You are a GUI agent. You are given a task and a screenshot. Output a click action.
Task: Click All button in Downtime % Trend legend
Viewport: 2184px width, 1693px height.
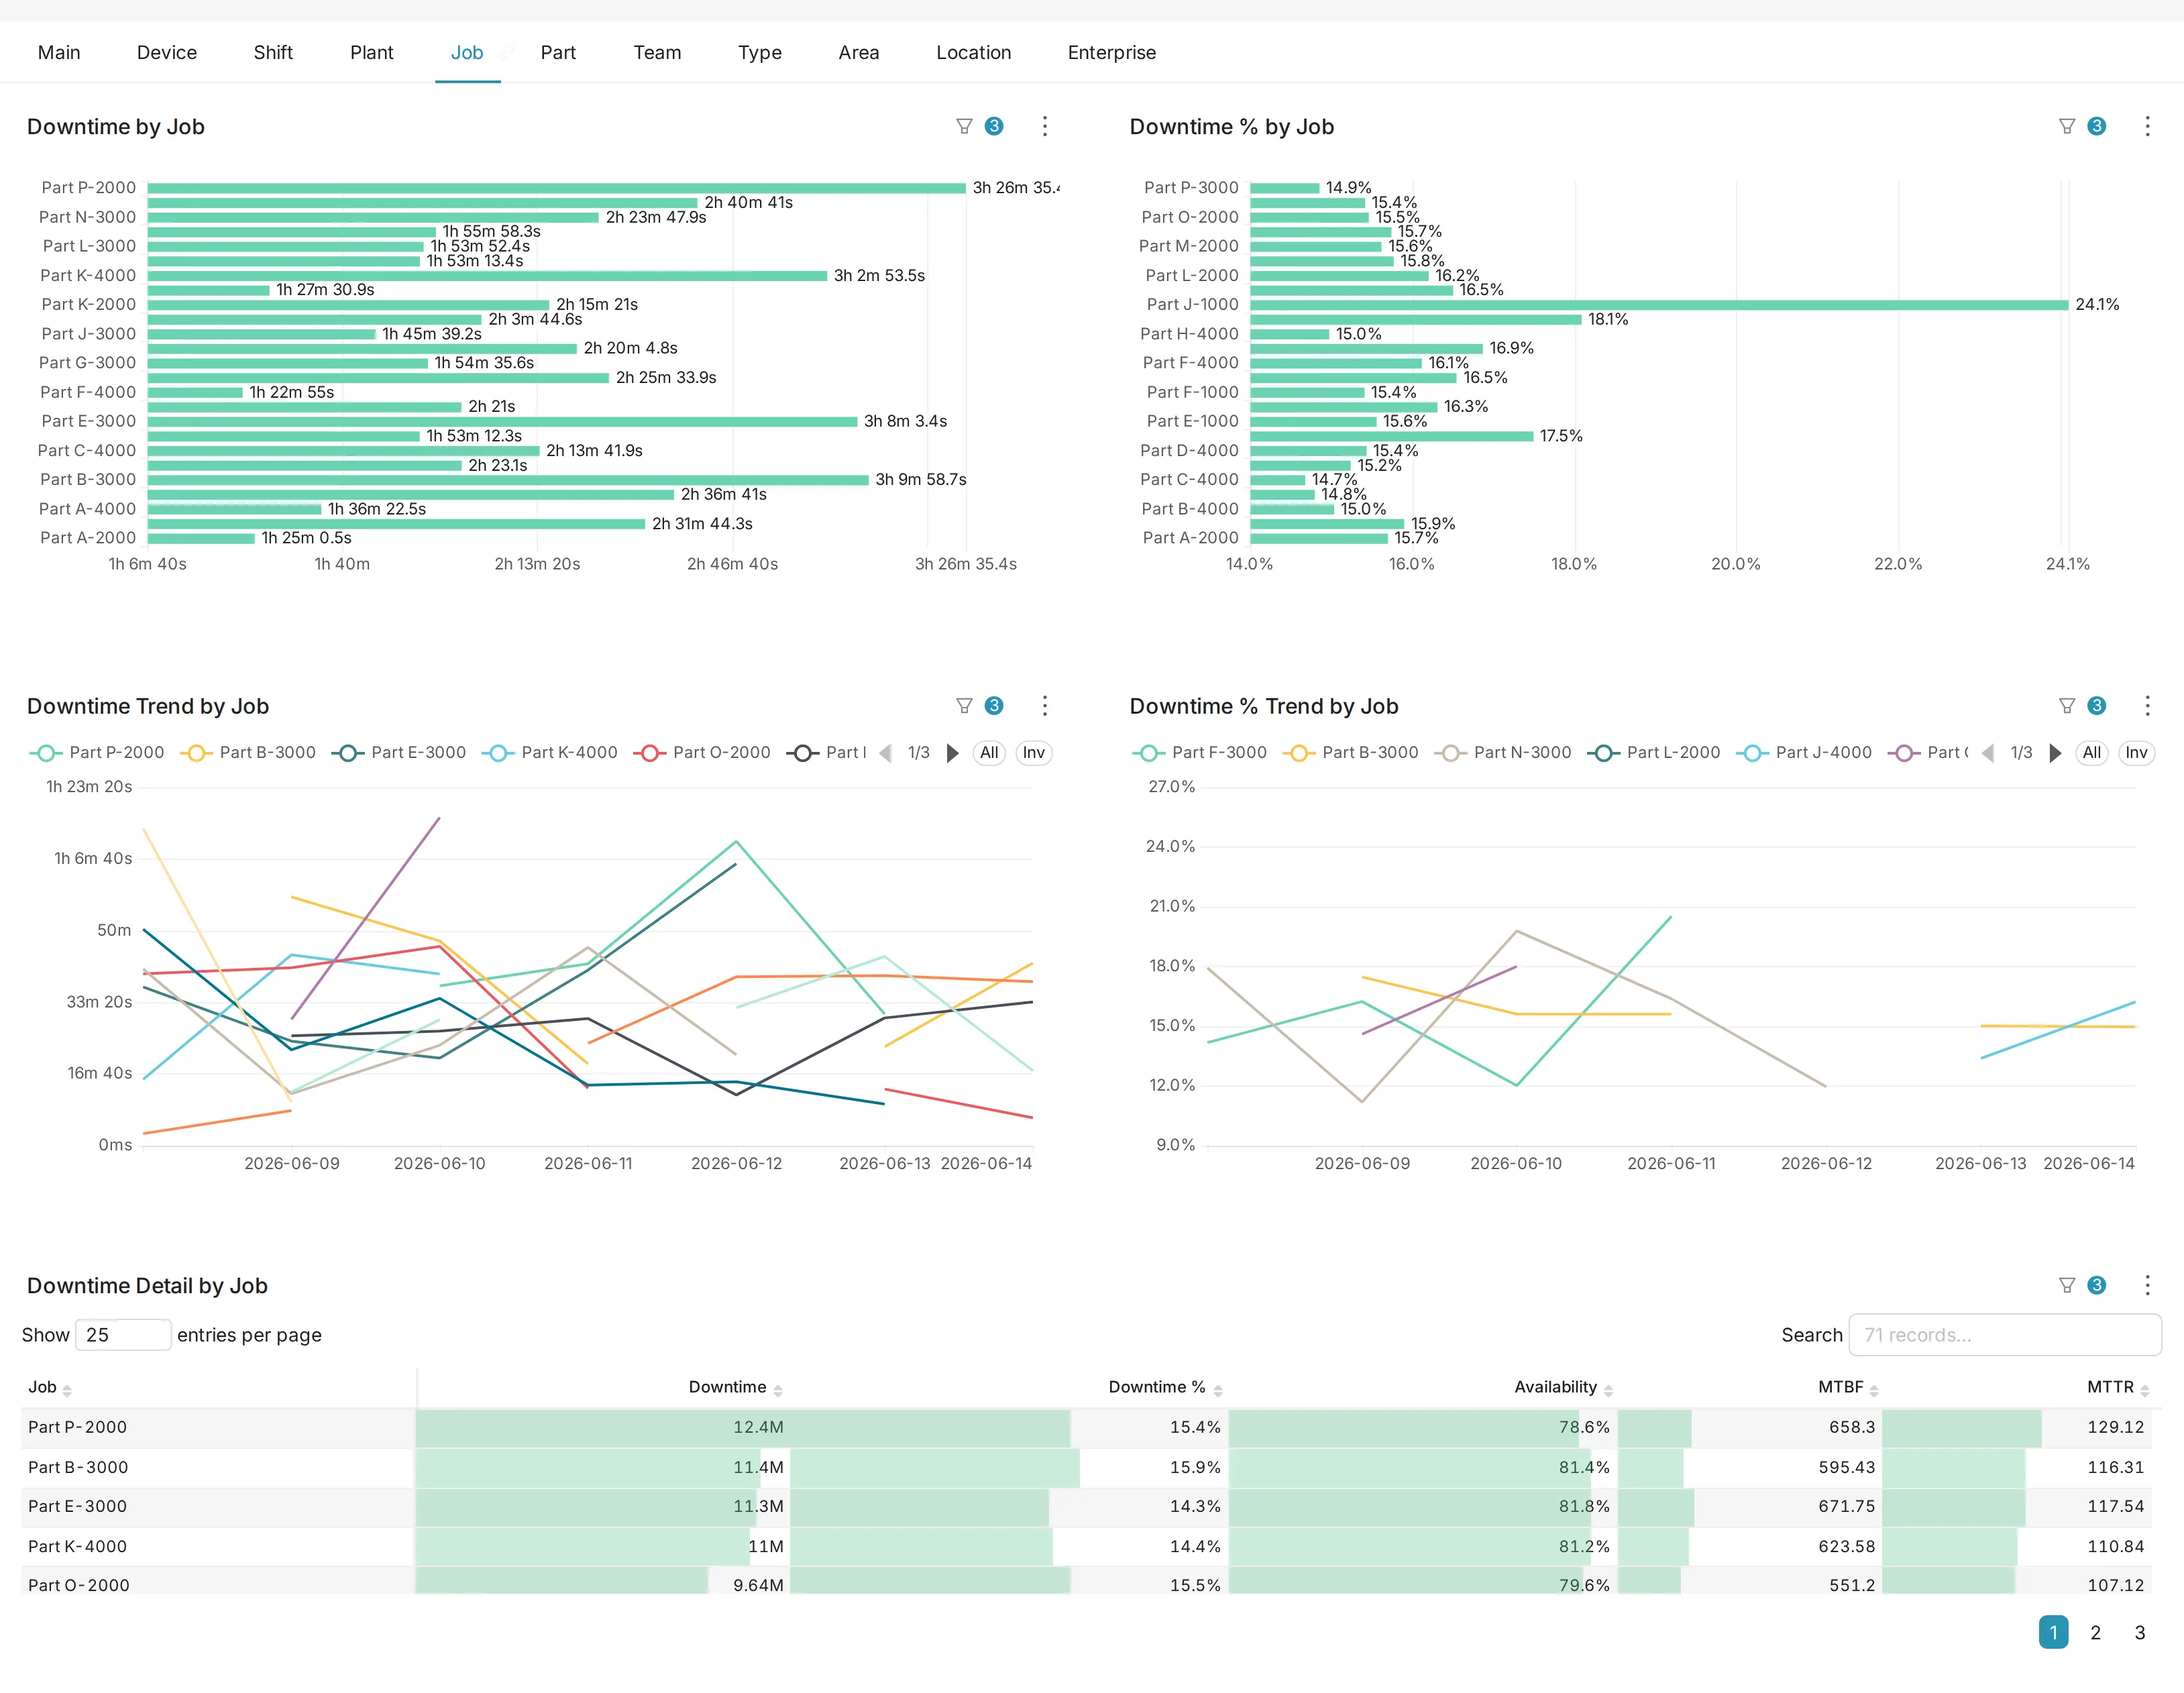tap(2092, 753)
